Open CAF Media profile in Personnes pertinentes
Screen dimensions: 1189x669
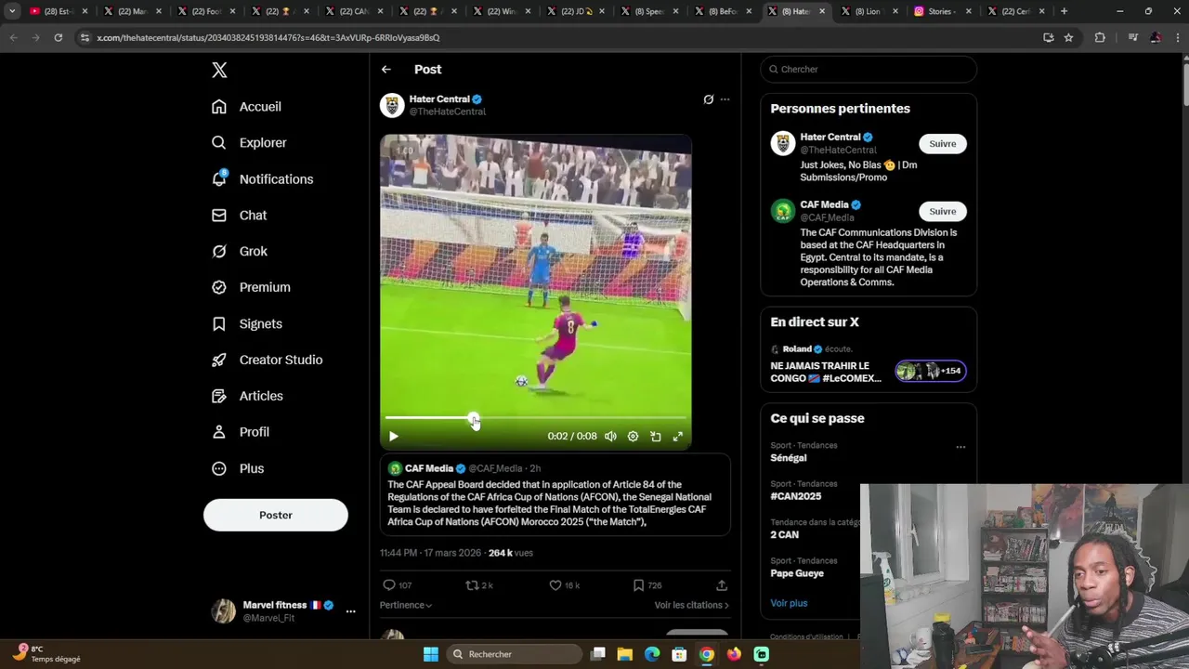pos(824,205)
